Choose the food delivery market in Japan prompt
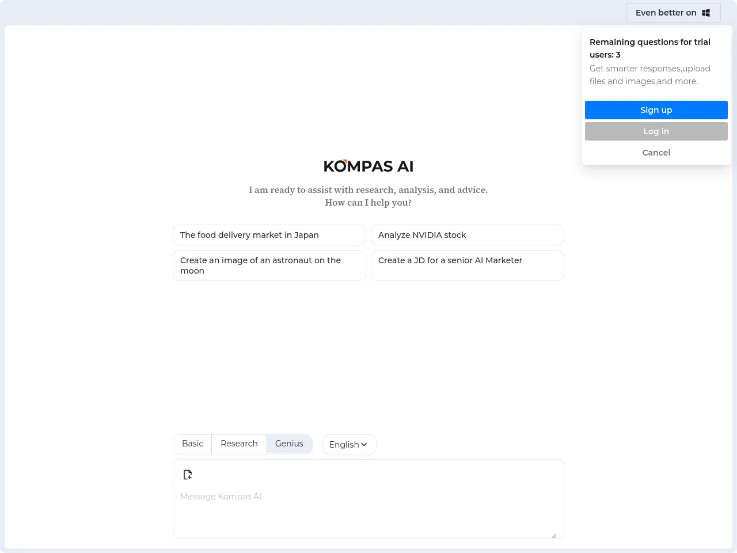The height and width of the screenshot is (553, 737). (269, 235)
